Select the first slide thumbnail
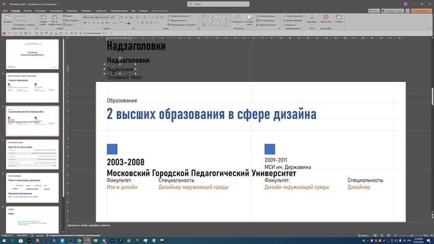 (x=33, y=54)
